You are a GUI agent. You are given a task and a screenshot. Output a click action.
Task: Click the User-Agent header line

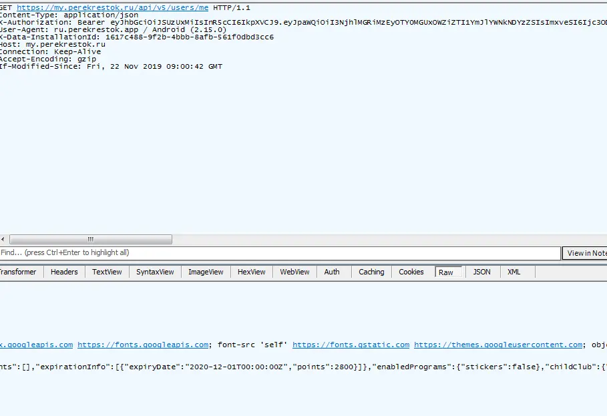(x=113, y=30)
